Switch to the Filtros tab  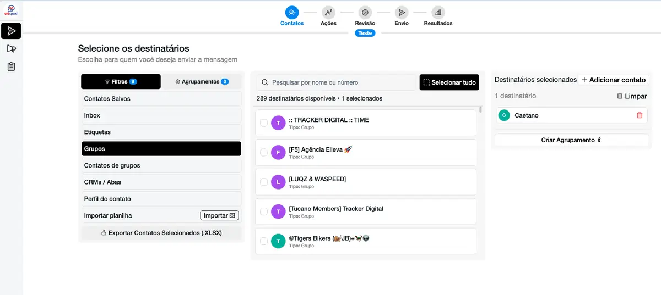tap(121, 81)
